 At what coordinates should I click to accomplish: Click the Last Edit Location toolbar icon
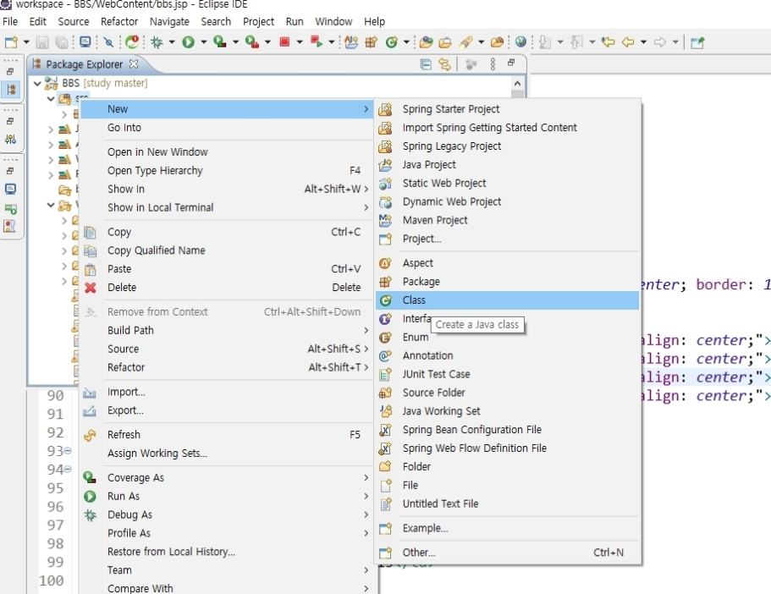[609, 42]
